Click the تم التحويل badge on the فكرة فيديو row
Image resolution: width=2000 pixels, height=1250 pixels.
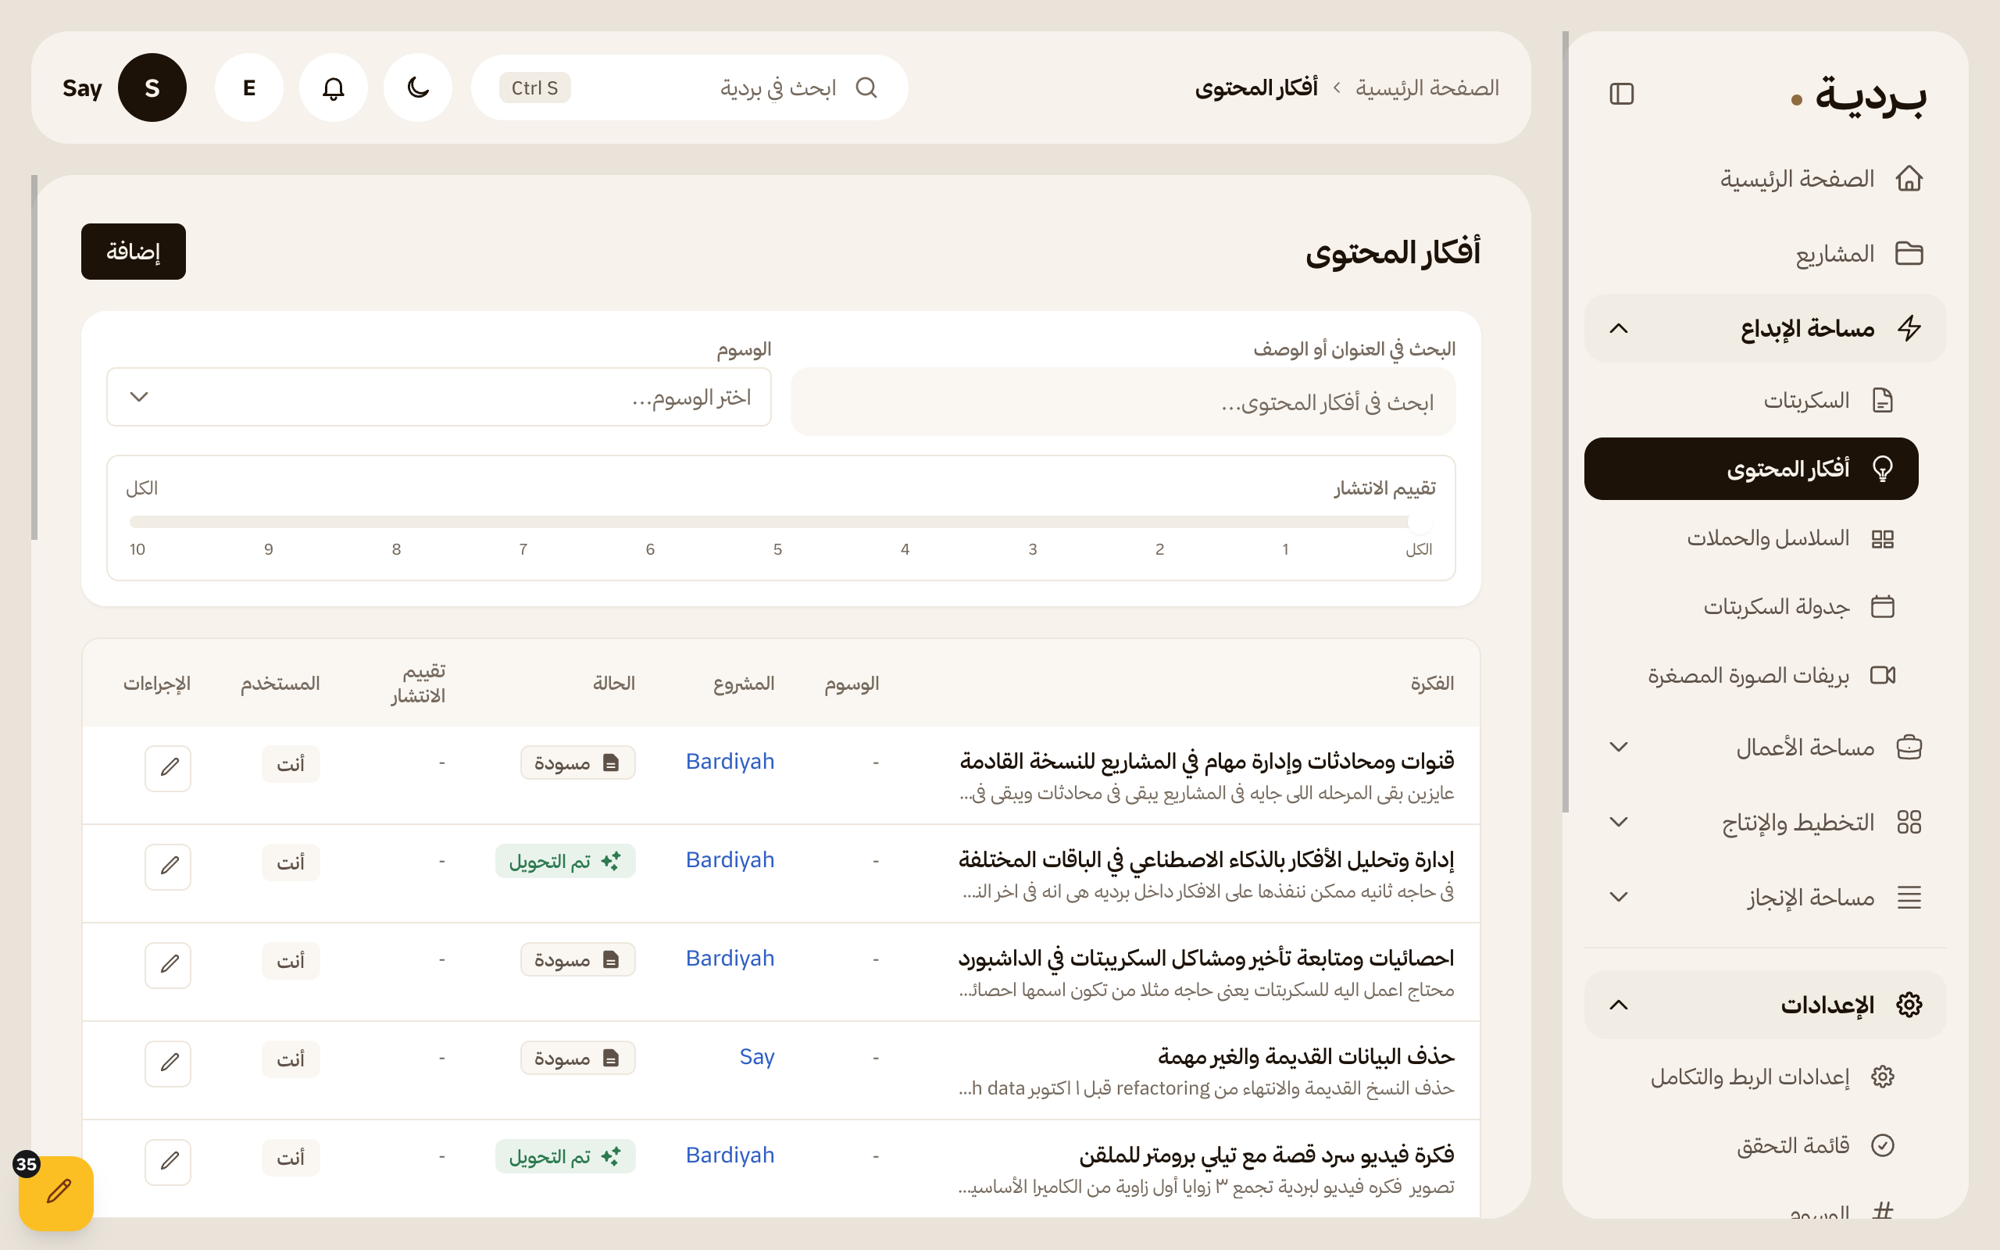pos(566,1156)
